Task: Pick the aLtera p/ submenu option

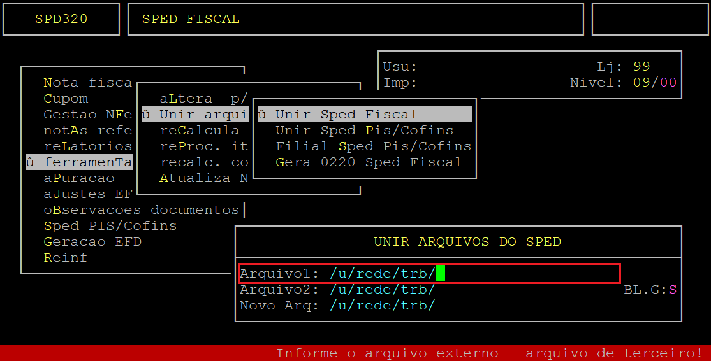Action: (203, 99)
